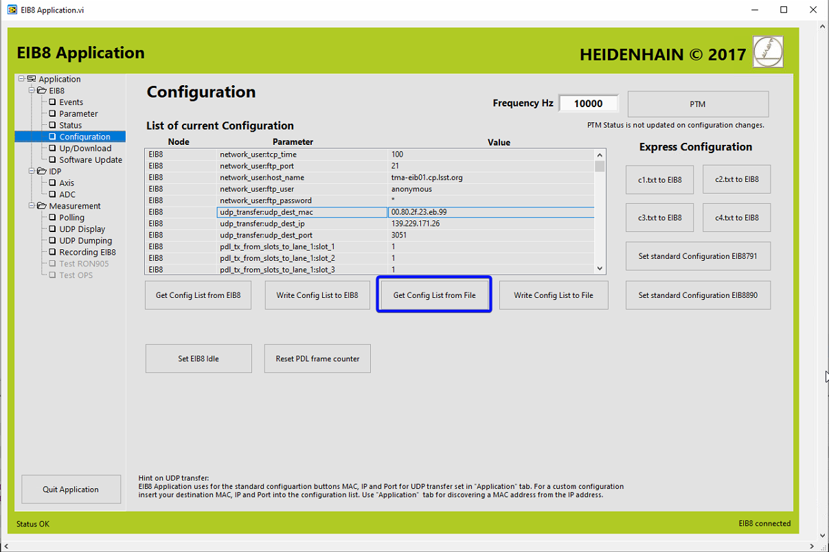Click Get Config List from EIB8
829x552 pixels.
[x=198, y=295]
